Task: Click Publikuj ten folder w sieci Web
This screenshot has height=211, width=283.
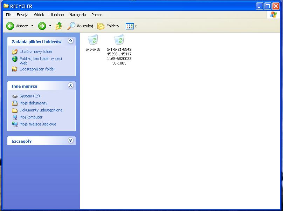Action: point(41,61)
